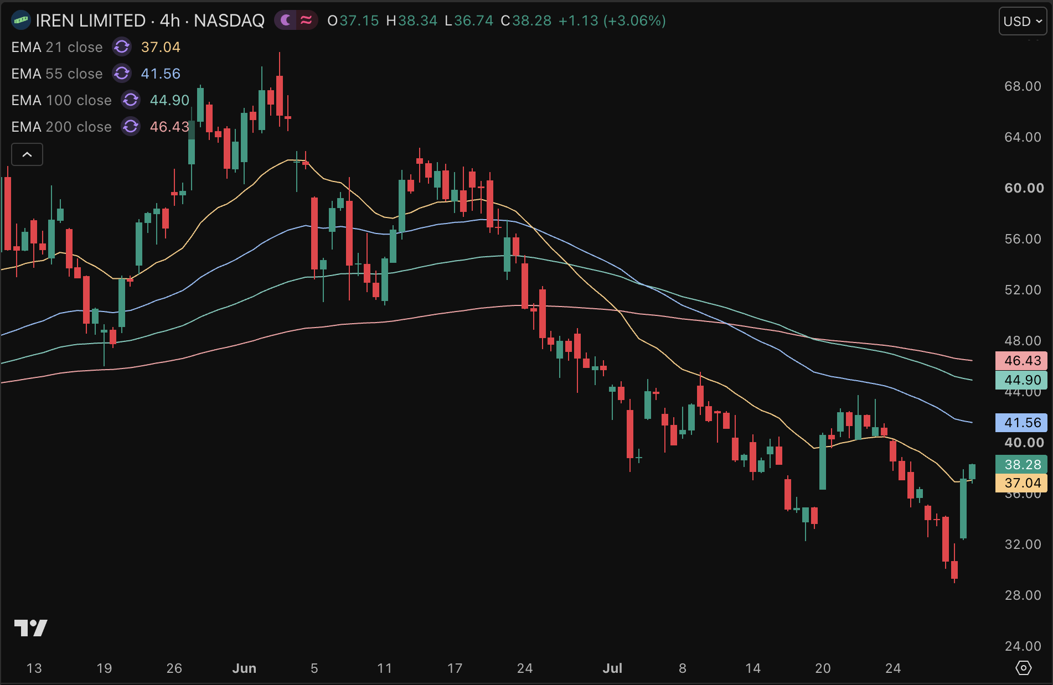Image resolution: width=1053 pixels, height=685 pixels.
Task: Click the EMA 21 value 37.04
Action: [161, 47]
